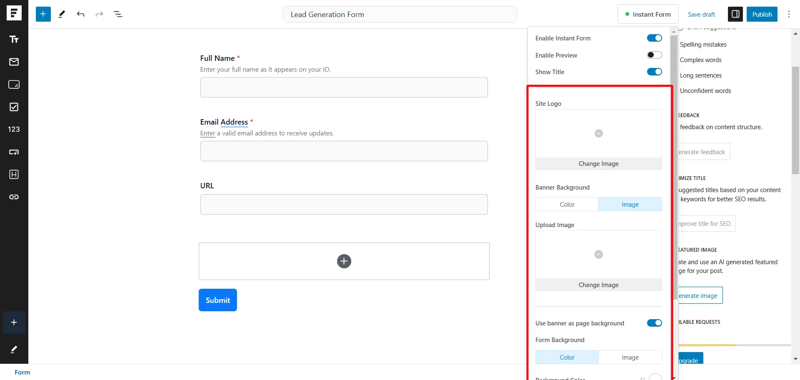Click Save draft link
800x380 pixels.
coord(701,14)
